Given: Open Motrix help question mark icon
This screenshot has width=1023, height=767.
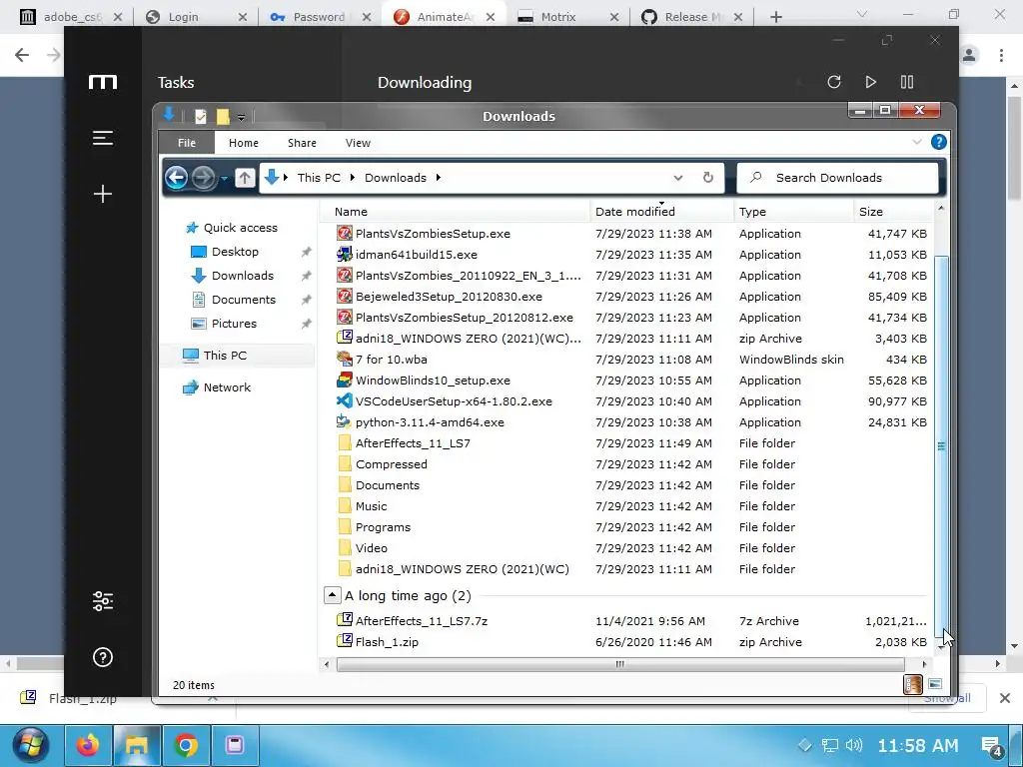Looking at the screenshot, I should coord(103,657).
